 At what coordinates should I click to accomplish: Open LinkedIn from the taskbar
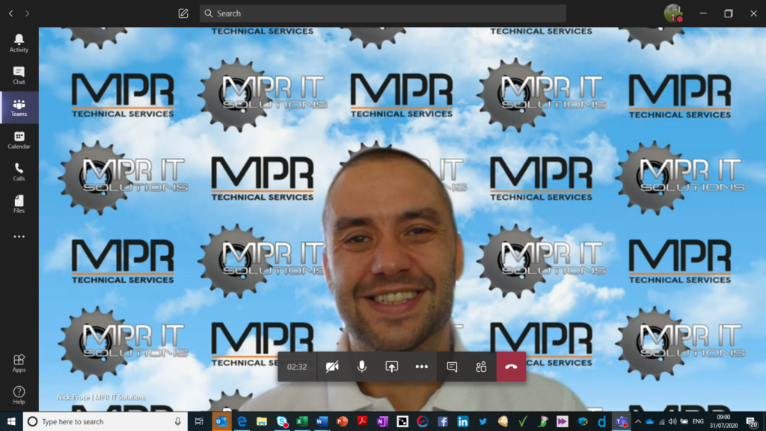pyautogui.click(x=462, y=421)
